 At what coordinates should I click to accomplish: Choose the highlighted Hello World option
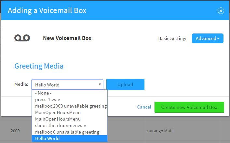(x=70, y=138)
